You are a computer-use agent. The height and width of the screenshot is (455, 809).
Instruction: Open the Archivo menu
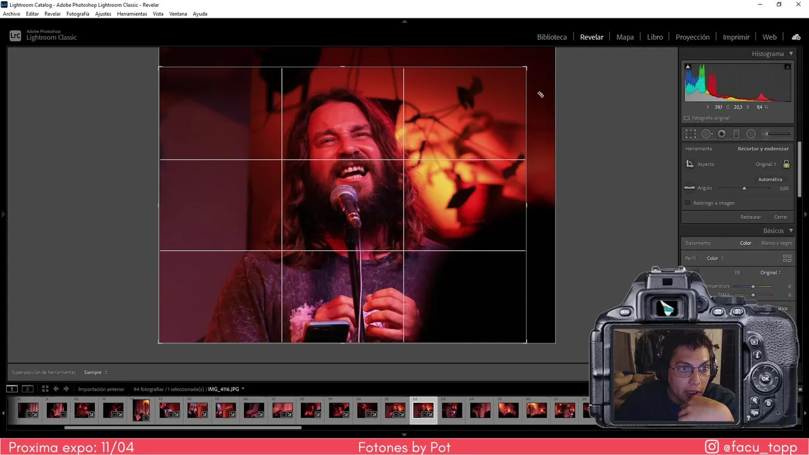(11, 14)
